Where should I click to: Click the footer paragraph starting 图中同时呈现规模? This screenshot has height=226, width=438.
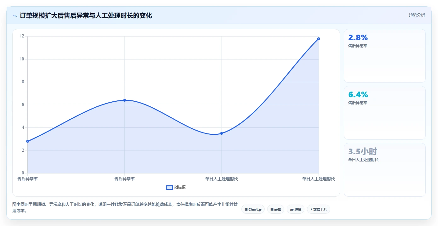125,208
